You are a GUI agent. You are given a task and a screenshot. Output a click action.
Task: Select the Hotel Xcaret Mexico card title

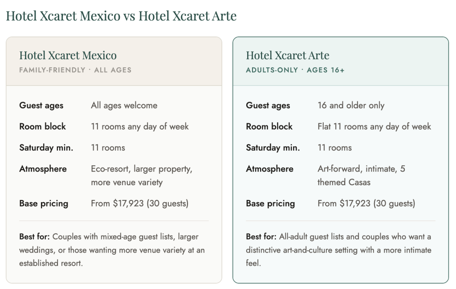[68, 56]
